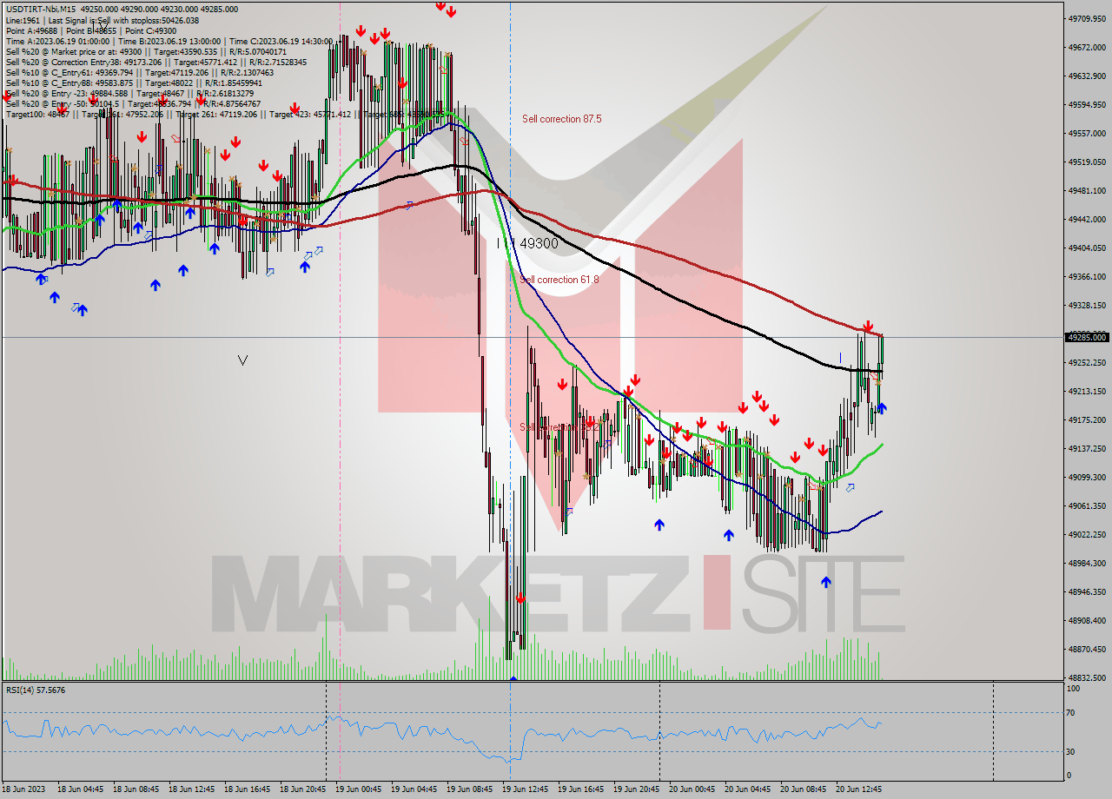The width and height of the screenshot is (1112, 799).
Task: Click the RSI(14) 57.5676 indicator label
Action: 36,690
